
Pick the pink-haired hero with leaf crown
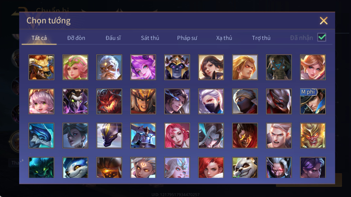click(x=75, y=67)
